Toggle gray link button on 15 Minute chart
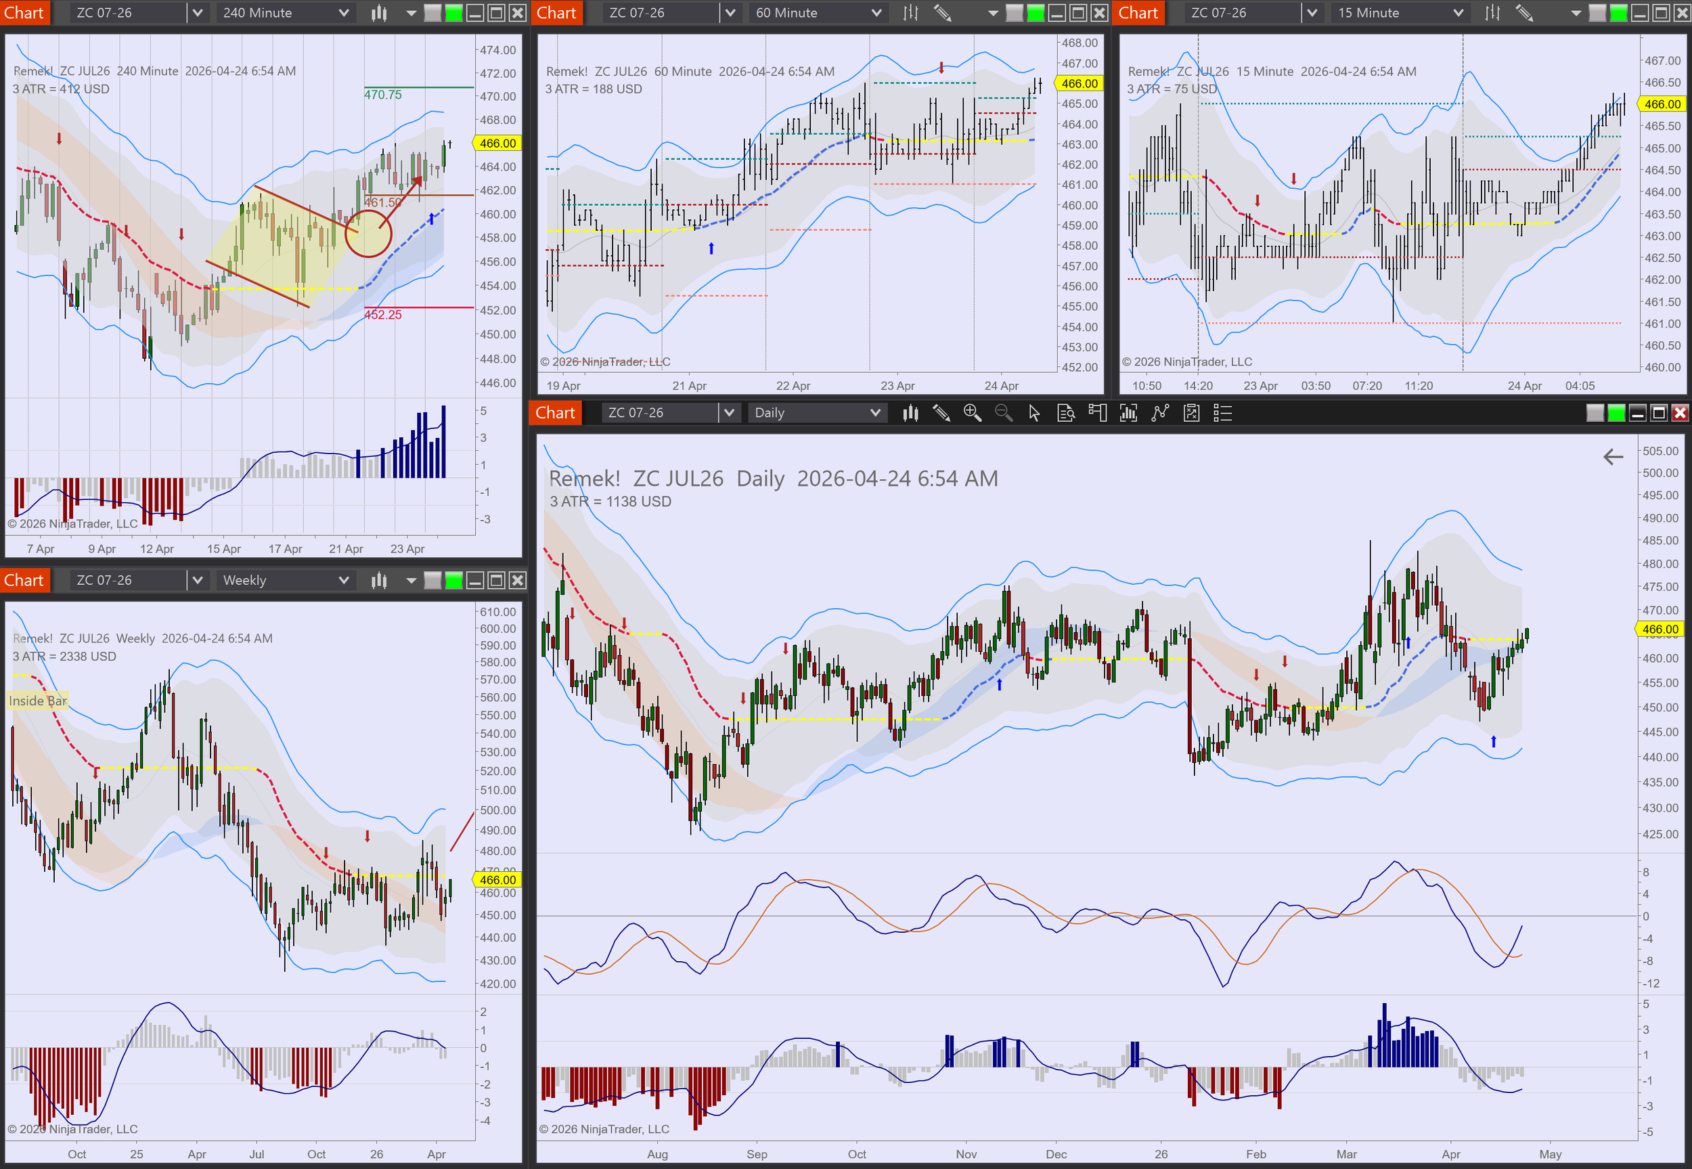Viewport: 1692px width, 1169px height. point(1597,12)
